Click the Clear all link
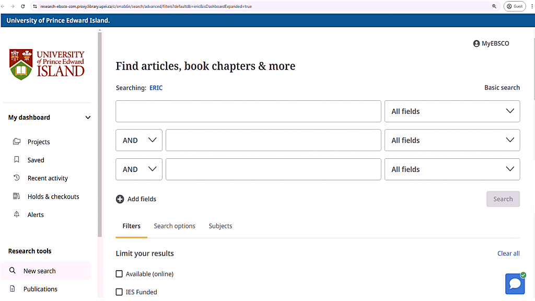The height and width of the screenshot is (301, 535). pos(508,253)
